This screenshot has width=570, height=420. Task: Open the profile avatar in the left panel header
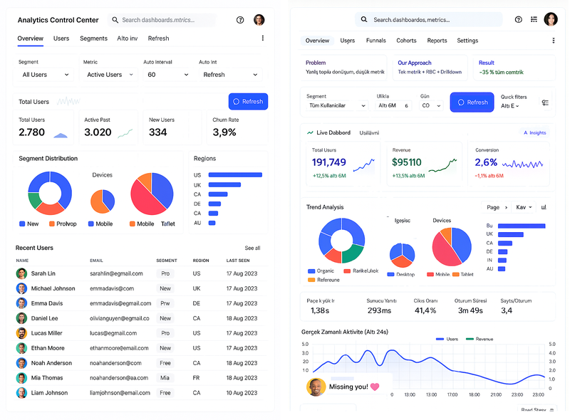coord(259,20)
